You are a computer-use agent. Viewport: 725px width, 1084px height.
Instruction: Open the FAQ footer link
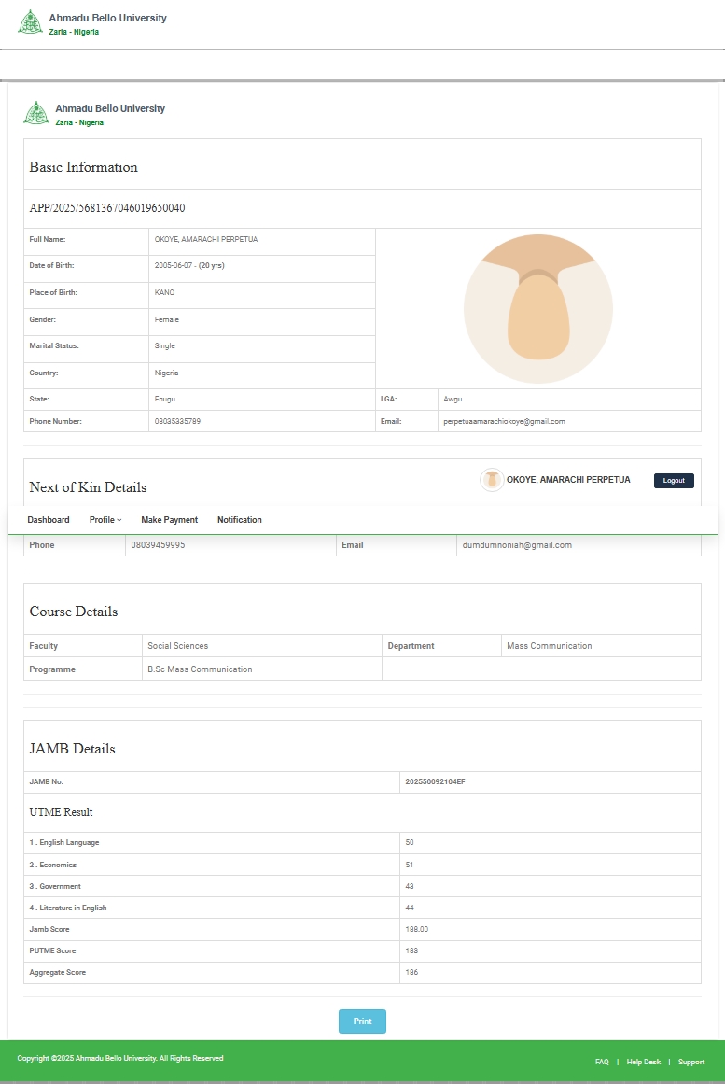[x=602, y=1062]
